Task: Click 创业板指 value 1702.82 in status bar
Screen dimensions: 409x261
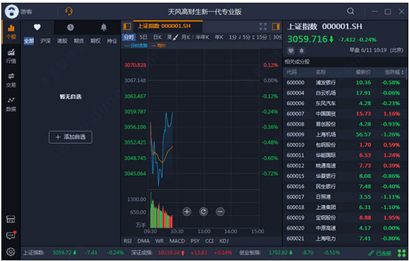Action: pos(278,253)
